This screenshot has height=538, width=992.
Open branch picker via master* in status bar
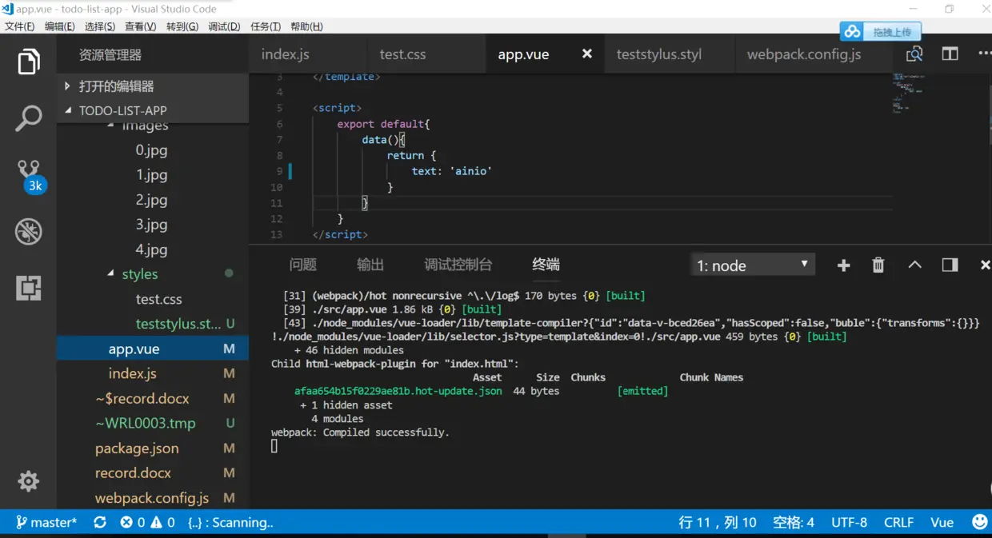coord(46,521)
